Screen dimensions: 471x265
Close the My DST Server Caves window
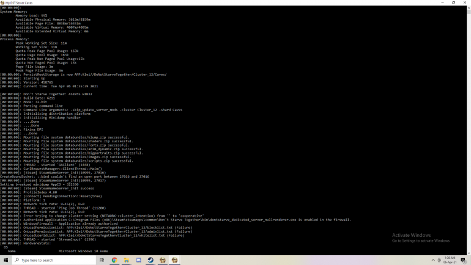465,2
